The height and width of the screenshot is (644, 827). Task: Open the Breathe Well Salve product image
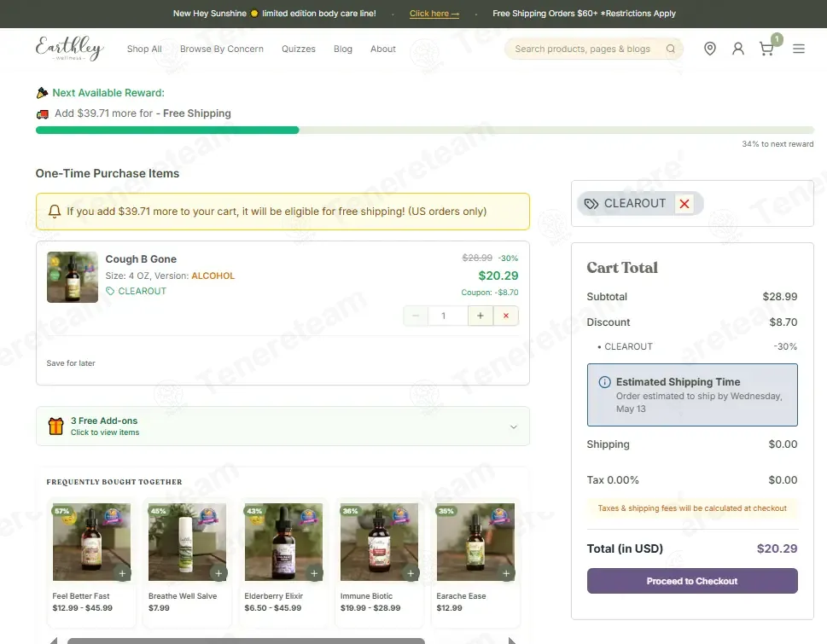point(187,542)
